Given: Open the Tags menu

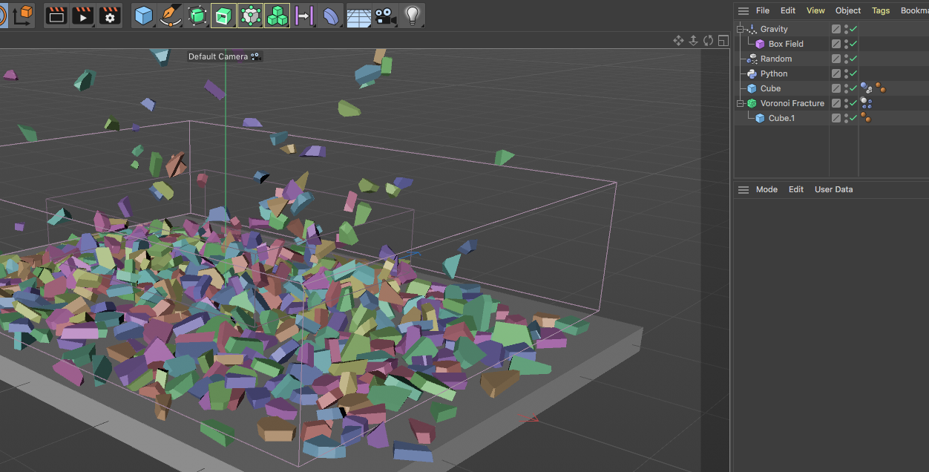Looking at the screenshot, I should pyautogui.click(x=881, y=10).
